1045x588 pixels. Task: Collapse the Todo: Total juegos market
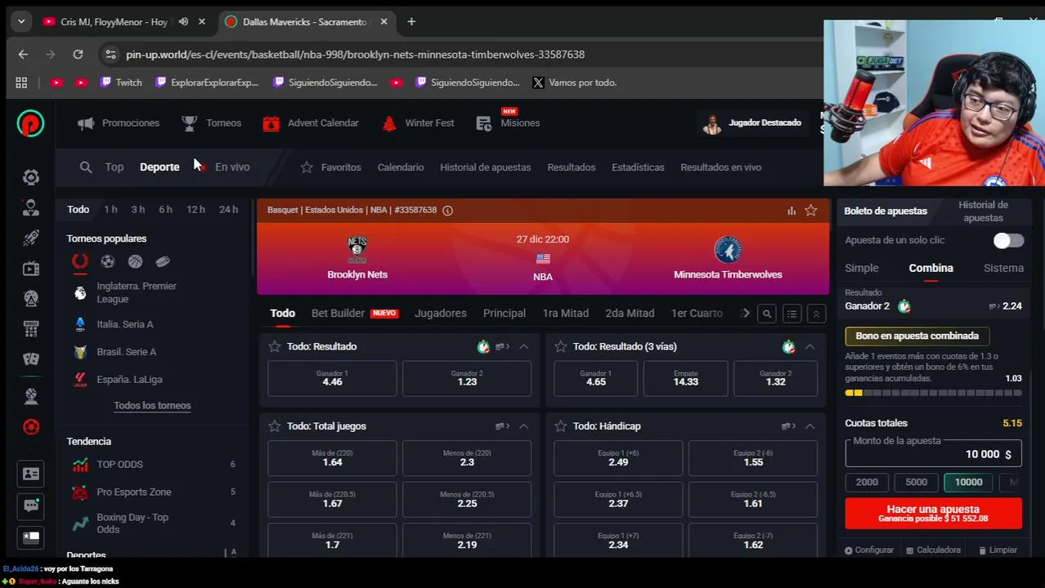pyautogui.click(x=524, y=426)
